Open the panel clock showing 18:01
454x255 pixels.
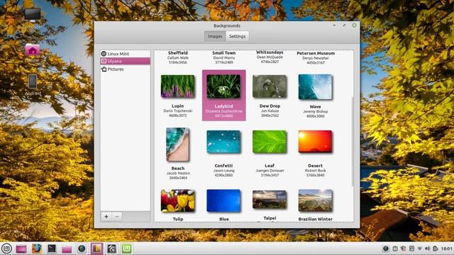click(446, 249)
